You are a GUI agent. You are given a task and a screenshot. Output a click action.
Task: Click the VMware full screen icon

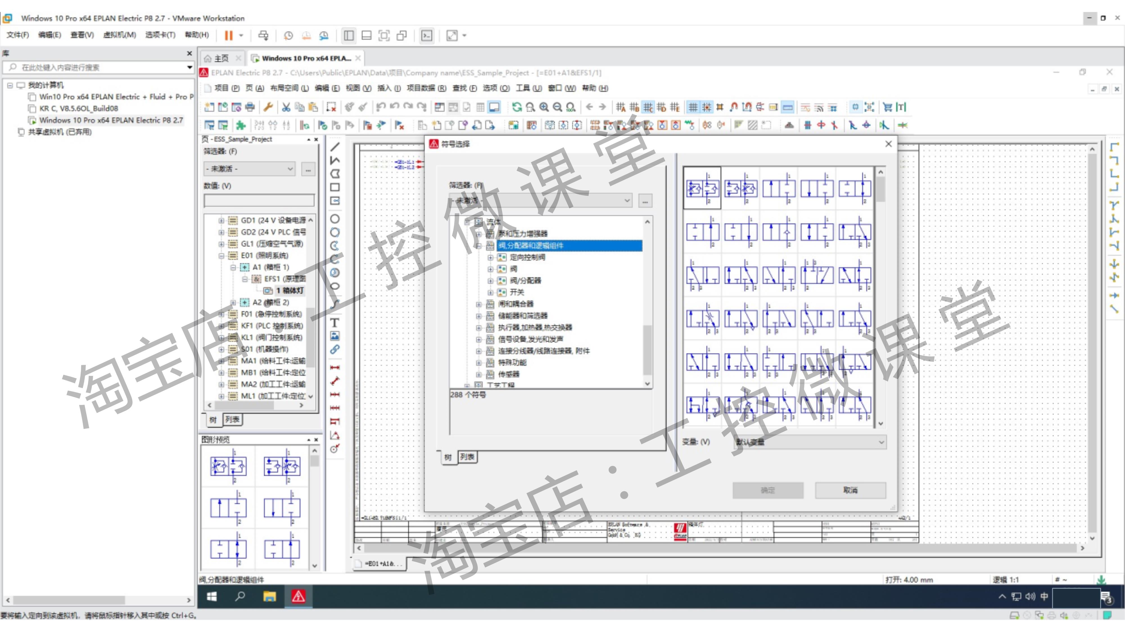[x=383, y=35]
